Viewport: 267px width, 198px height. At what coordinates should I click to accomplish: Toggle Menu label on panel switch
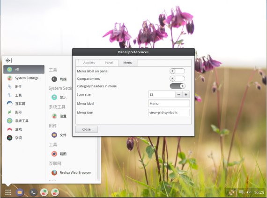click(177, 71)
